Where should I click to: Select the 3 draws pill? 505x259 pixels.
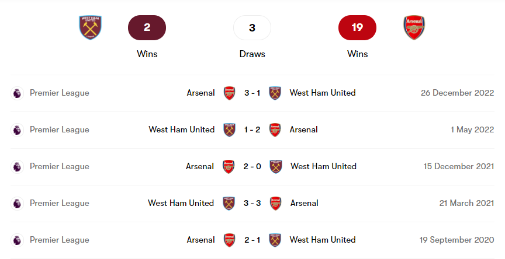[252, 27]
